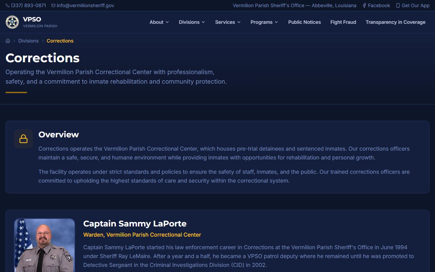Expand the About dropdown chevron
The height and width of the screenshot is (272, 435).
tap(167, 22)
